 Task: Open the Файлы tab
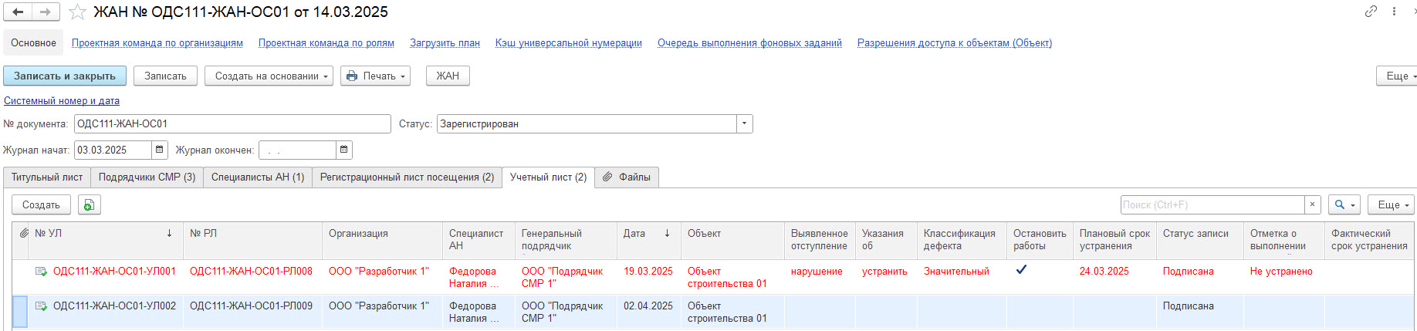[x=626, y=177]
